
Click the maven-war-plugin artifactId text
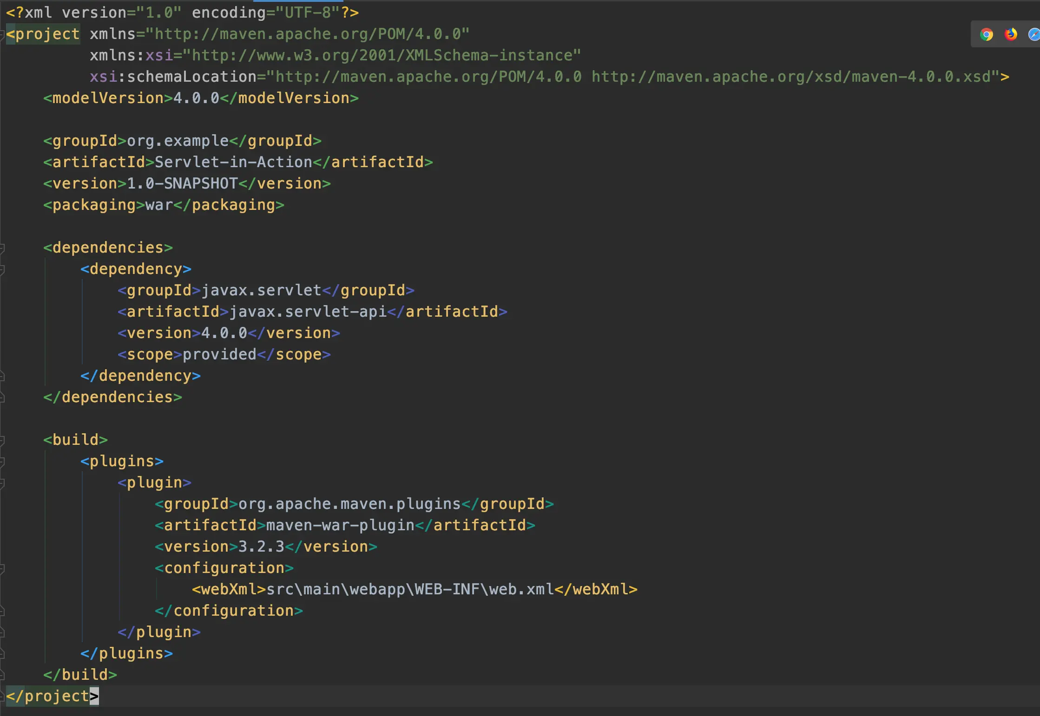click(x=340, y=526)
